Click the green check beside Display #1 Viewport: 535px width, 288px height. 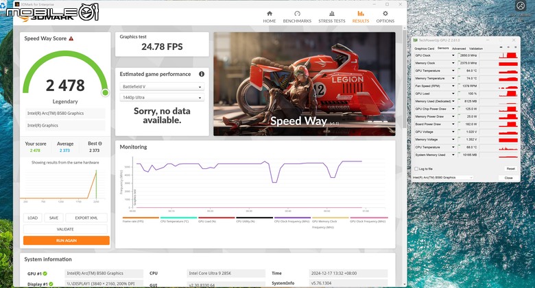51,284
